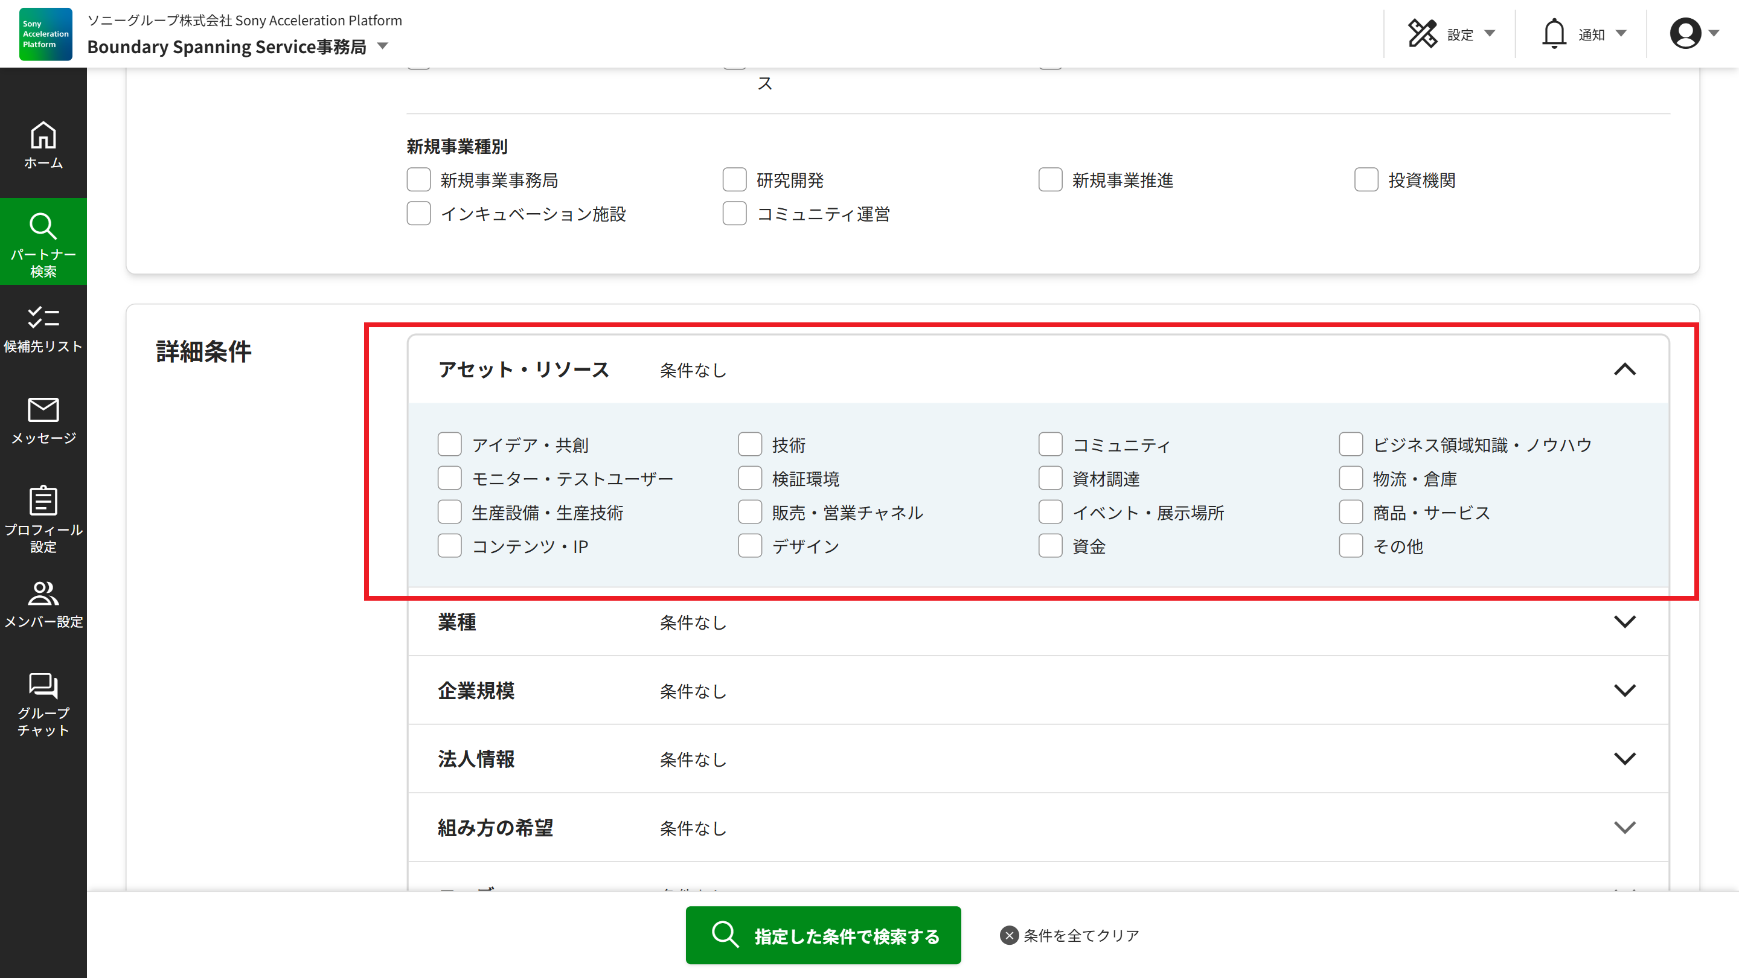Open the 候補先リスト checklist icon
1739x978 pixels.
(x=43, y=317)
